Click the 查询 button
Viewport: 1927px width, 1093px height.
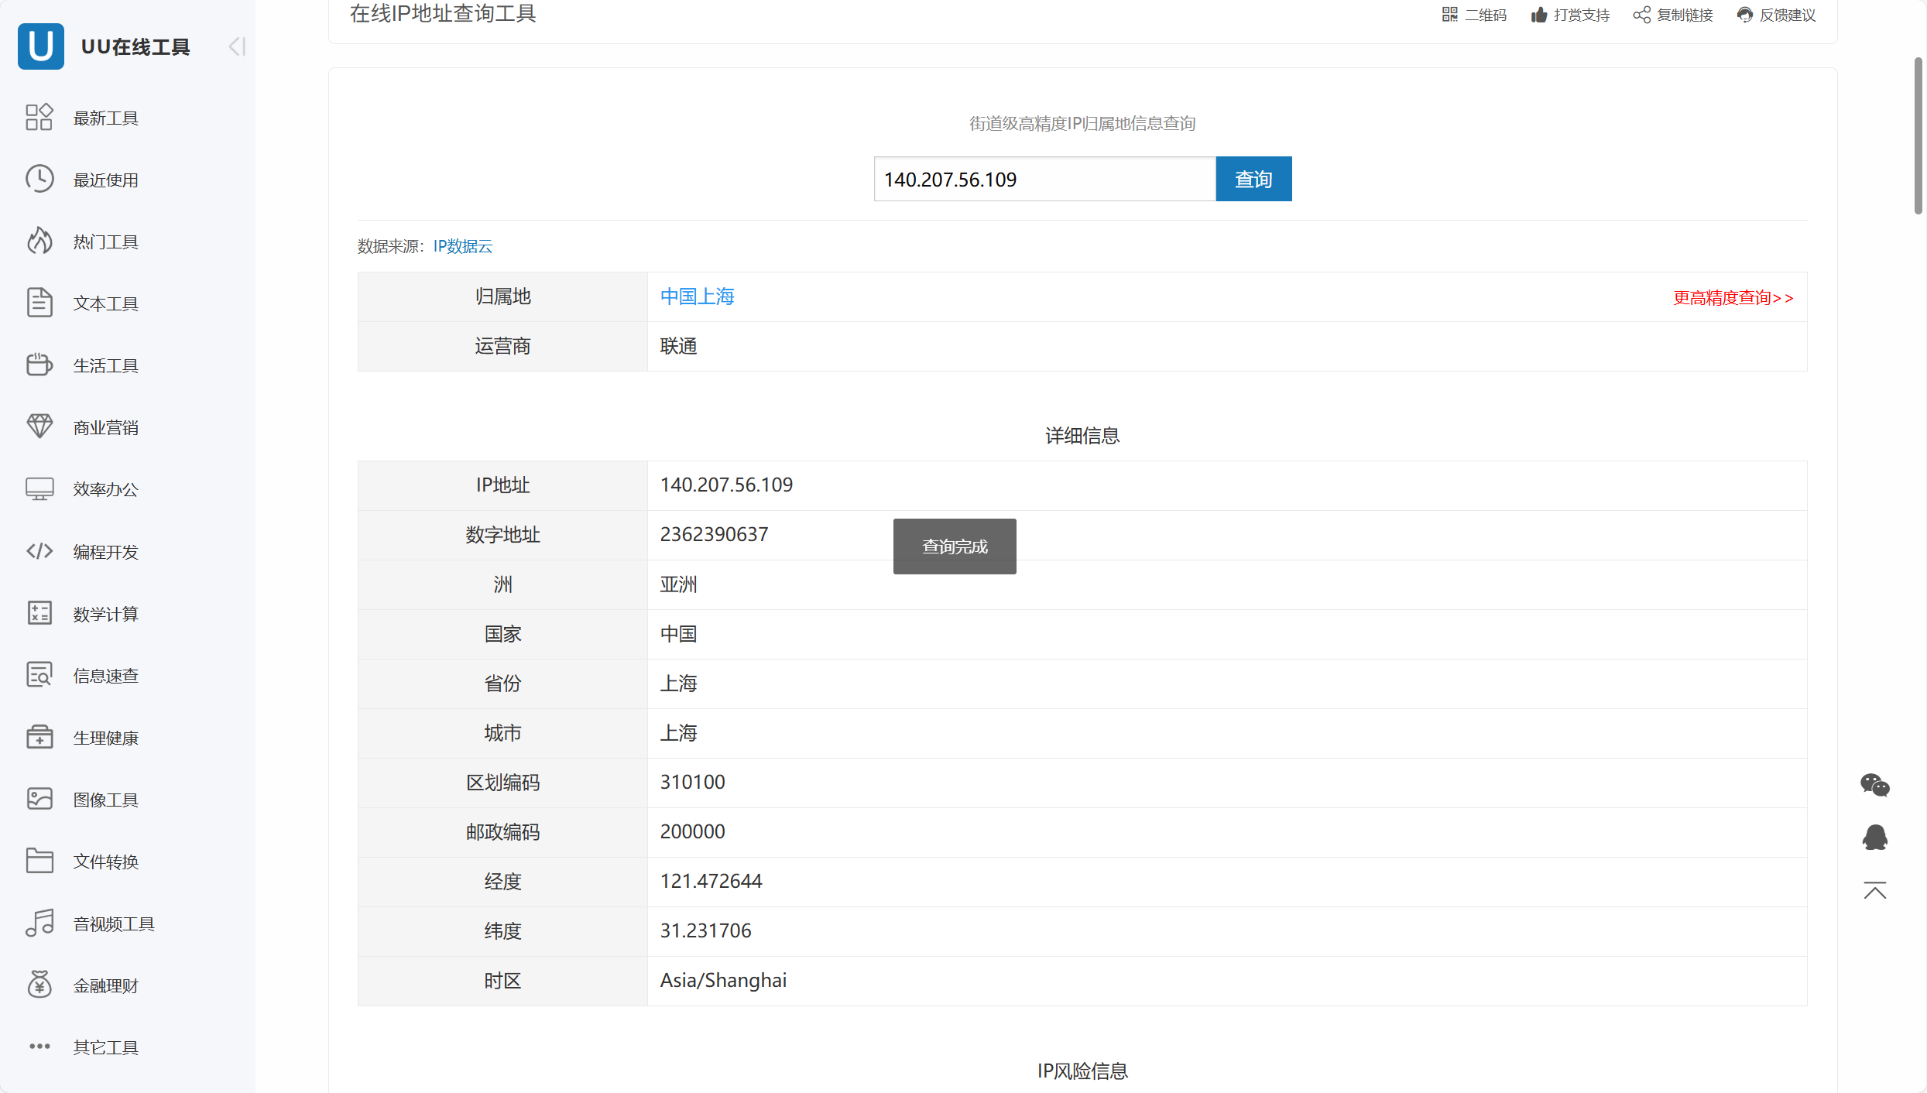pos(1253,178)
